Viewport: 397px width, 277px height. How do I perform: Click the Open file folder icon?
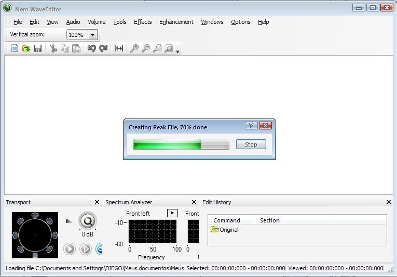point(26,48)
